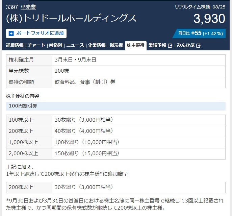232x216 pixels.
Task: Click the 150枚綴り（15,000円相当） cell
Action: pyautogui.click(x=139, y=153)
